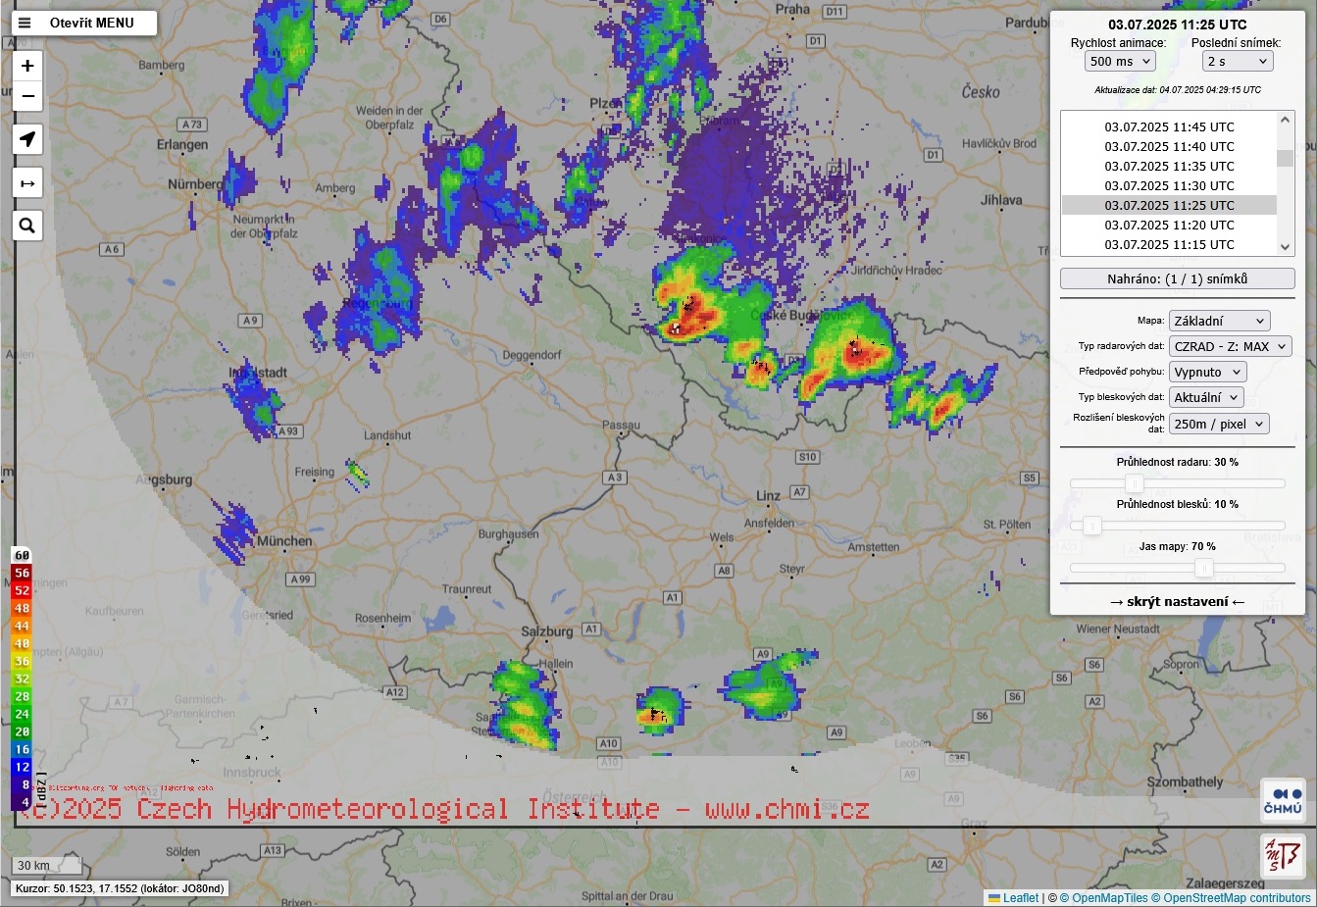Screen dimensions: 1317x907
Task: Open the hamburger menu icon
Action: 25,23
